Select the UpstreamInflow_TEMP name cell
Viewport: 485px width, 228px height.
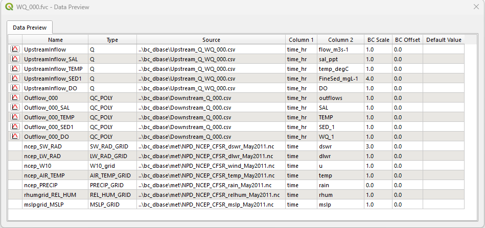pos(55,69)
